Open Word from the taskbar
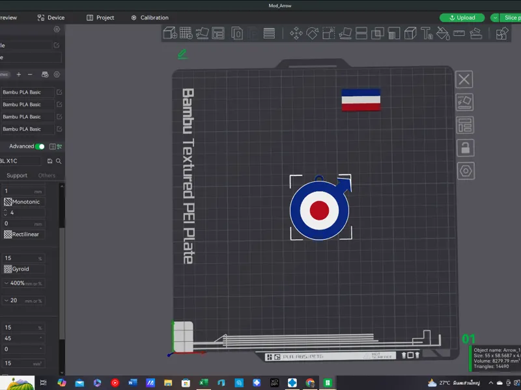521x390 pixels. coord(133,383)
